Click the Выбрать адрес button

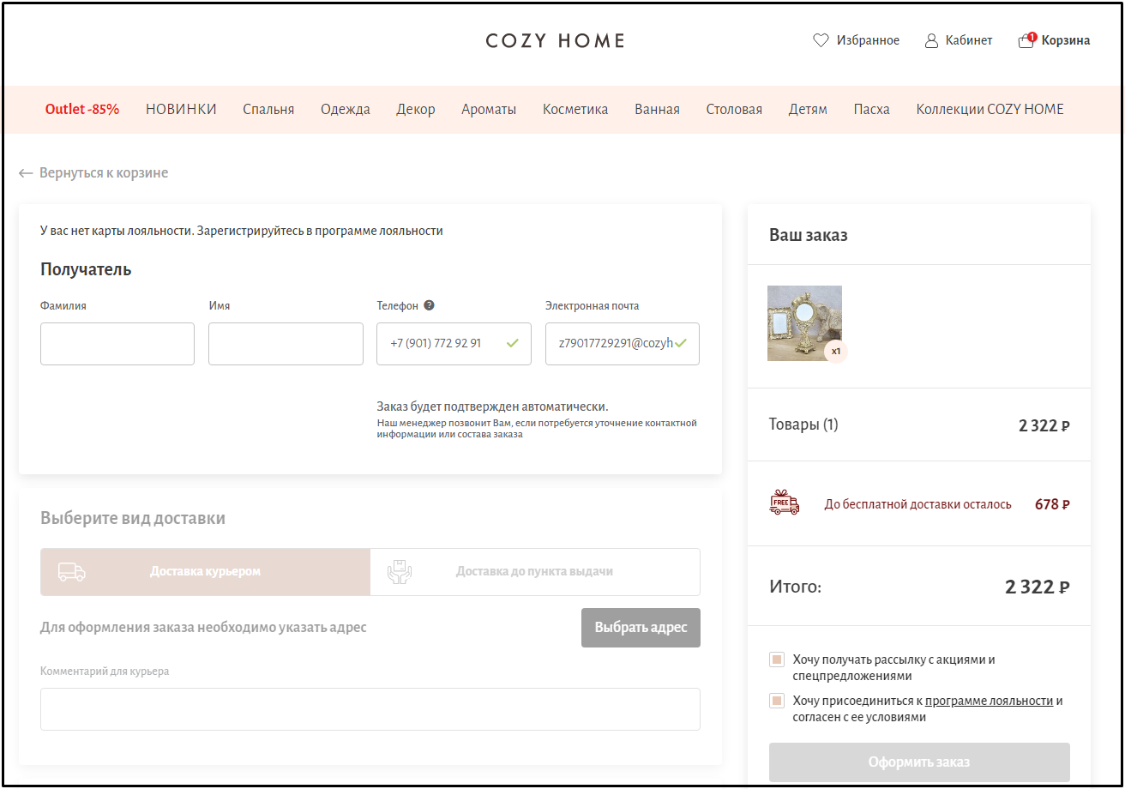click(x=641, y=628)
